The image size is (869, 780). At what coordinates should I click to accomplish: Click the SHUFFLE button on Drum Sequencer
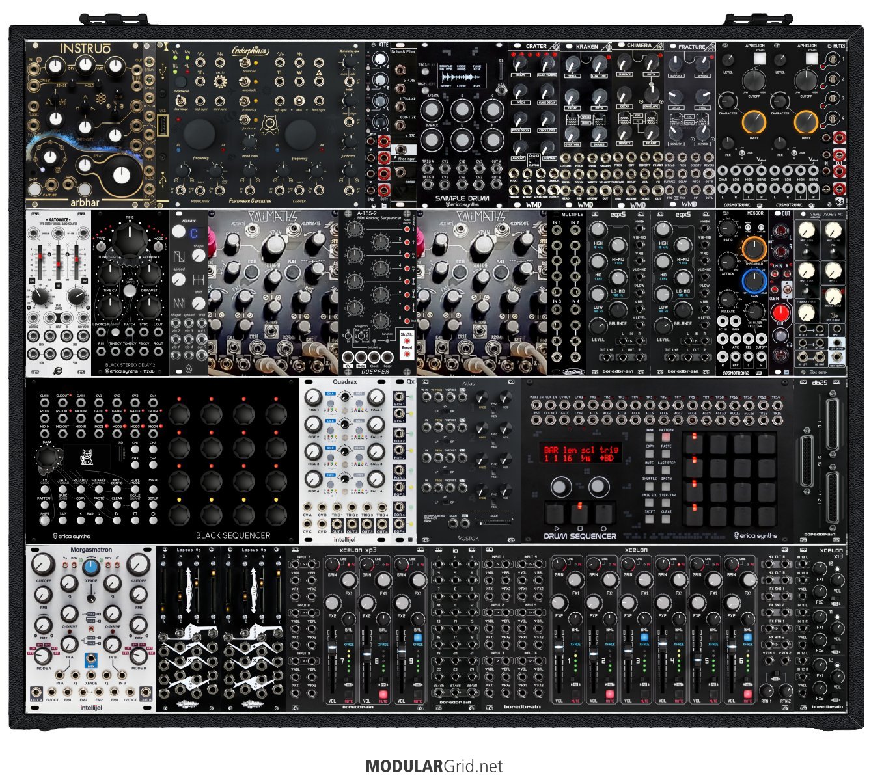coord(650,485)
